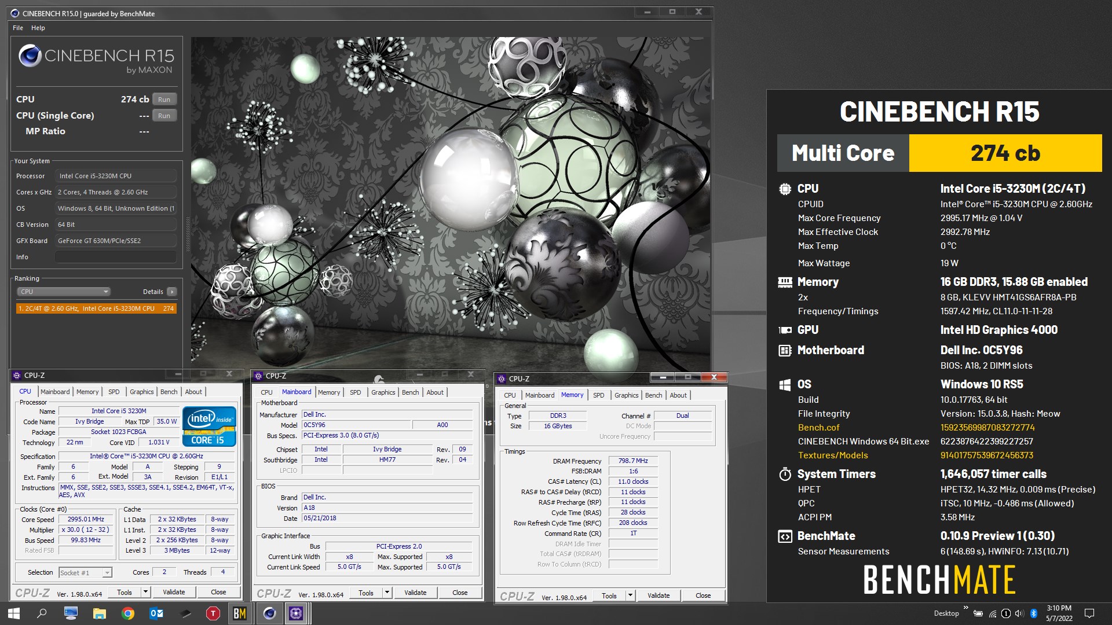Click the Textures/Models integrity link
Viewport: 1112px width, 625px height.
point(833,455)
